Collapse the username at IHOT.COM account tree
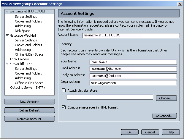This screenshot has height=139, width=184. point(7,12)
